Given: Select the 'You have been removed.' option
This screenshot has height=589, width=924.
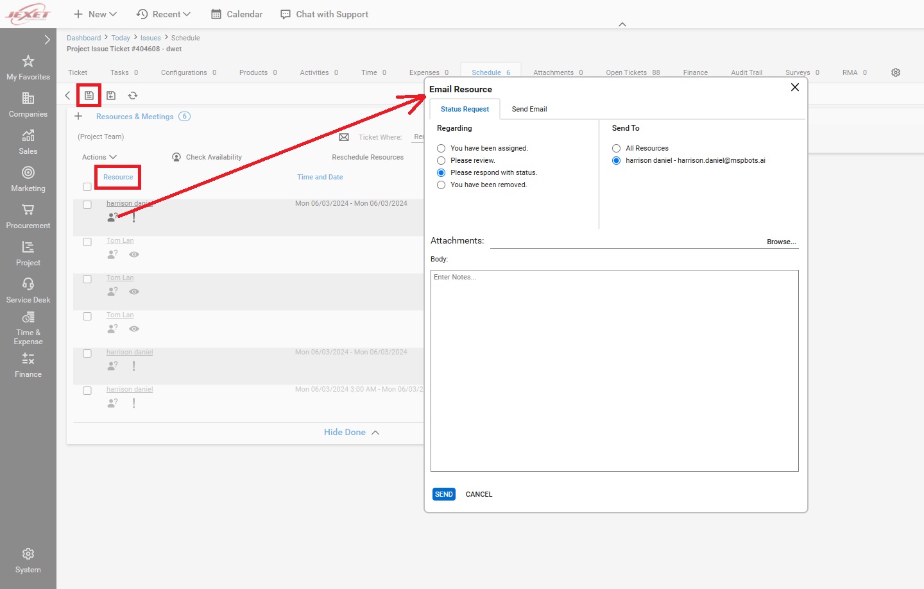Looking at the screenshot, I should (x=441, y=185).
